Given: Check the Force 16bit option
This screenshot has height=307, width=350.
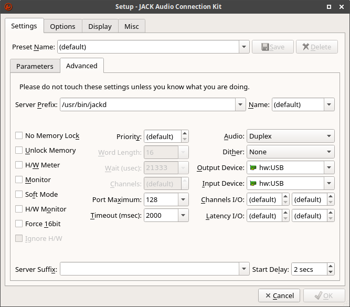Looking at the screenshot, I should coord(19,224).
